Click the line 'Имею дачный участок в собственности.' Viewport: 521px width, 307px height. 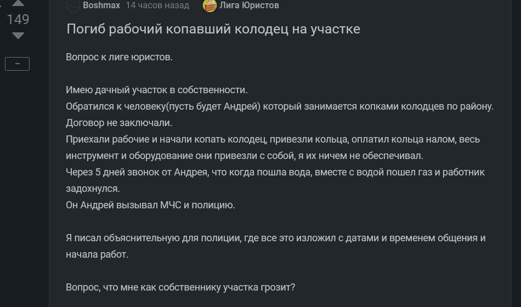coord(157,90)
